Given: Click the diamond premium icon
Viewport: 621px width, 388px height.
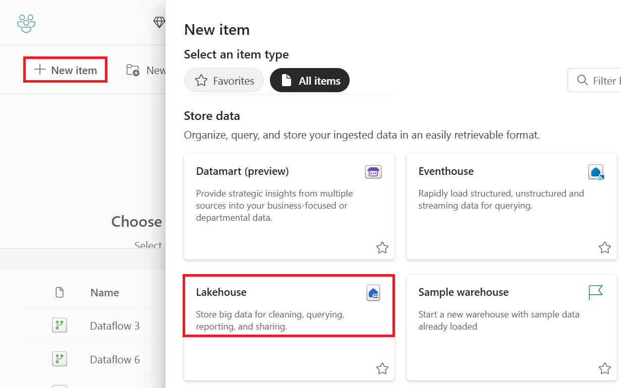Looking at the screenshot, I should (159, 23).
